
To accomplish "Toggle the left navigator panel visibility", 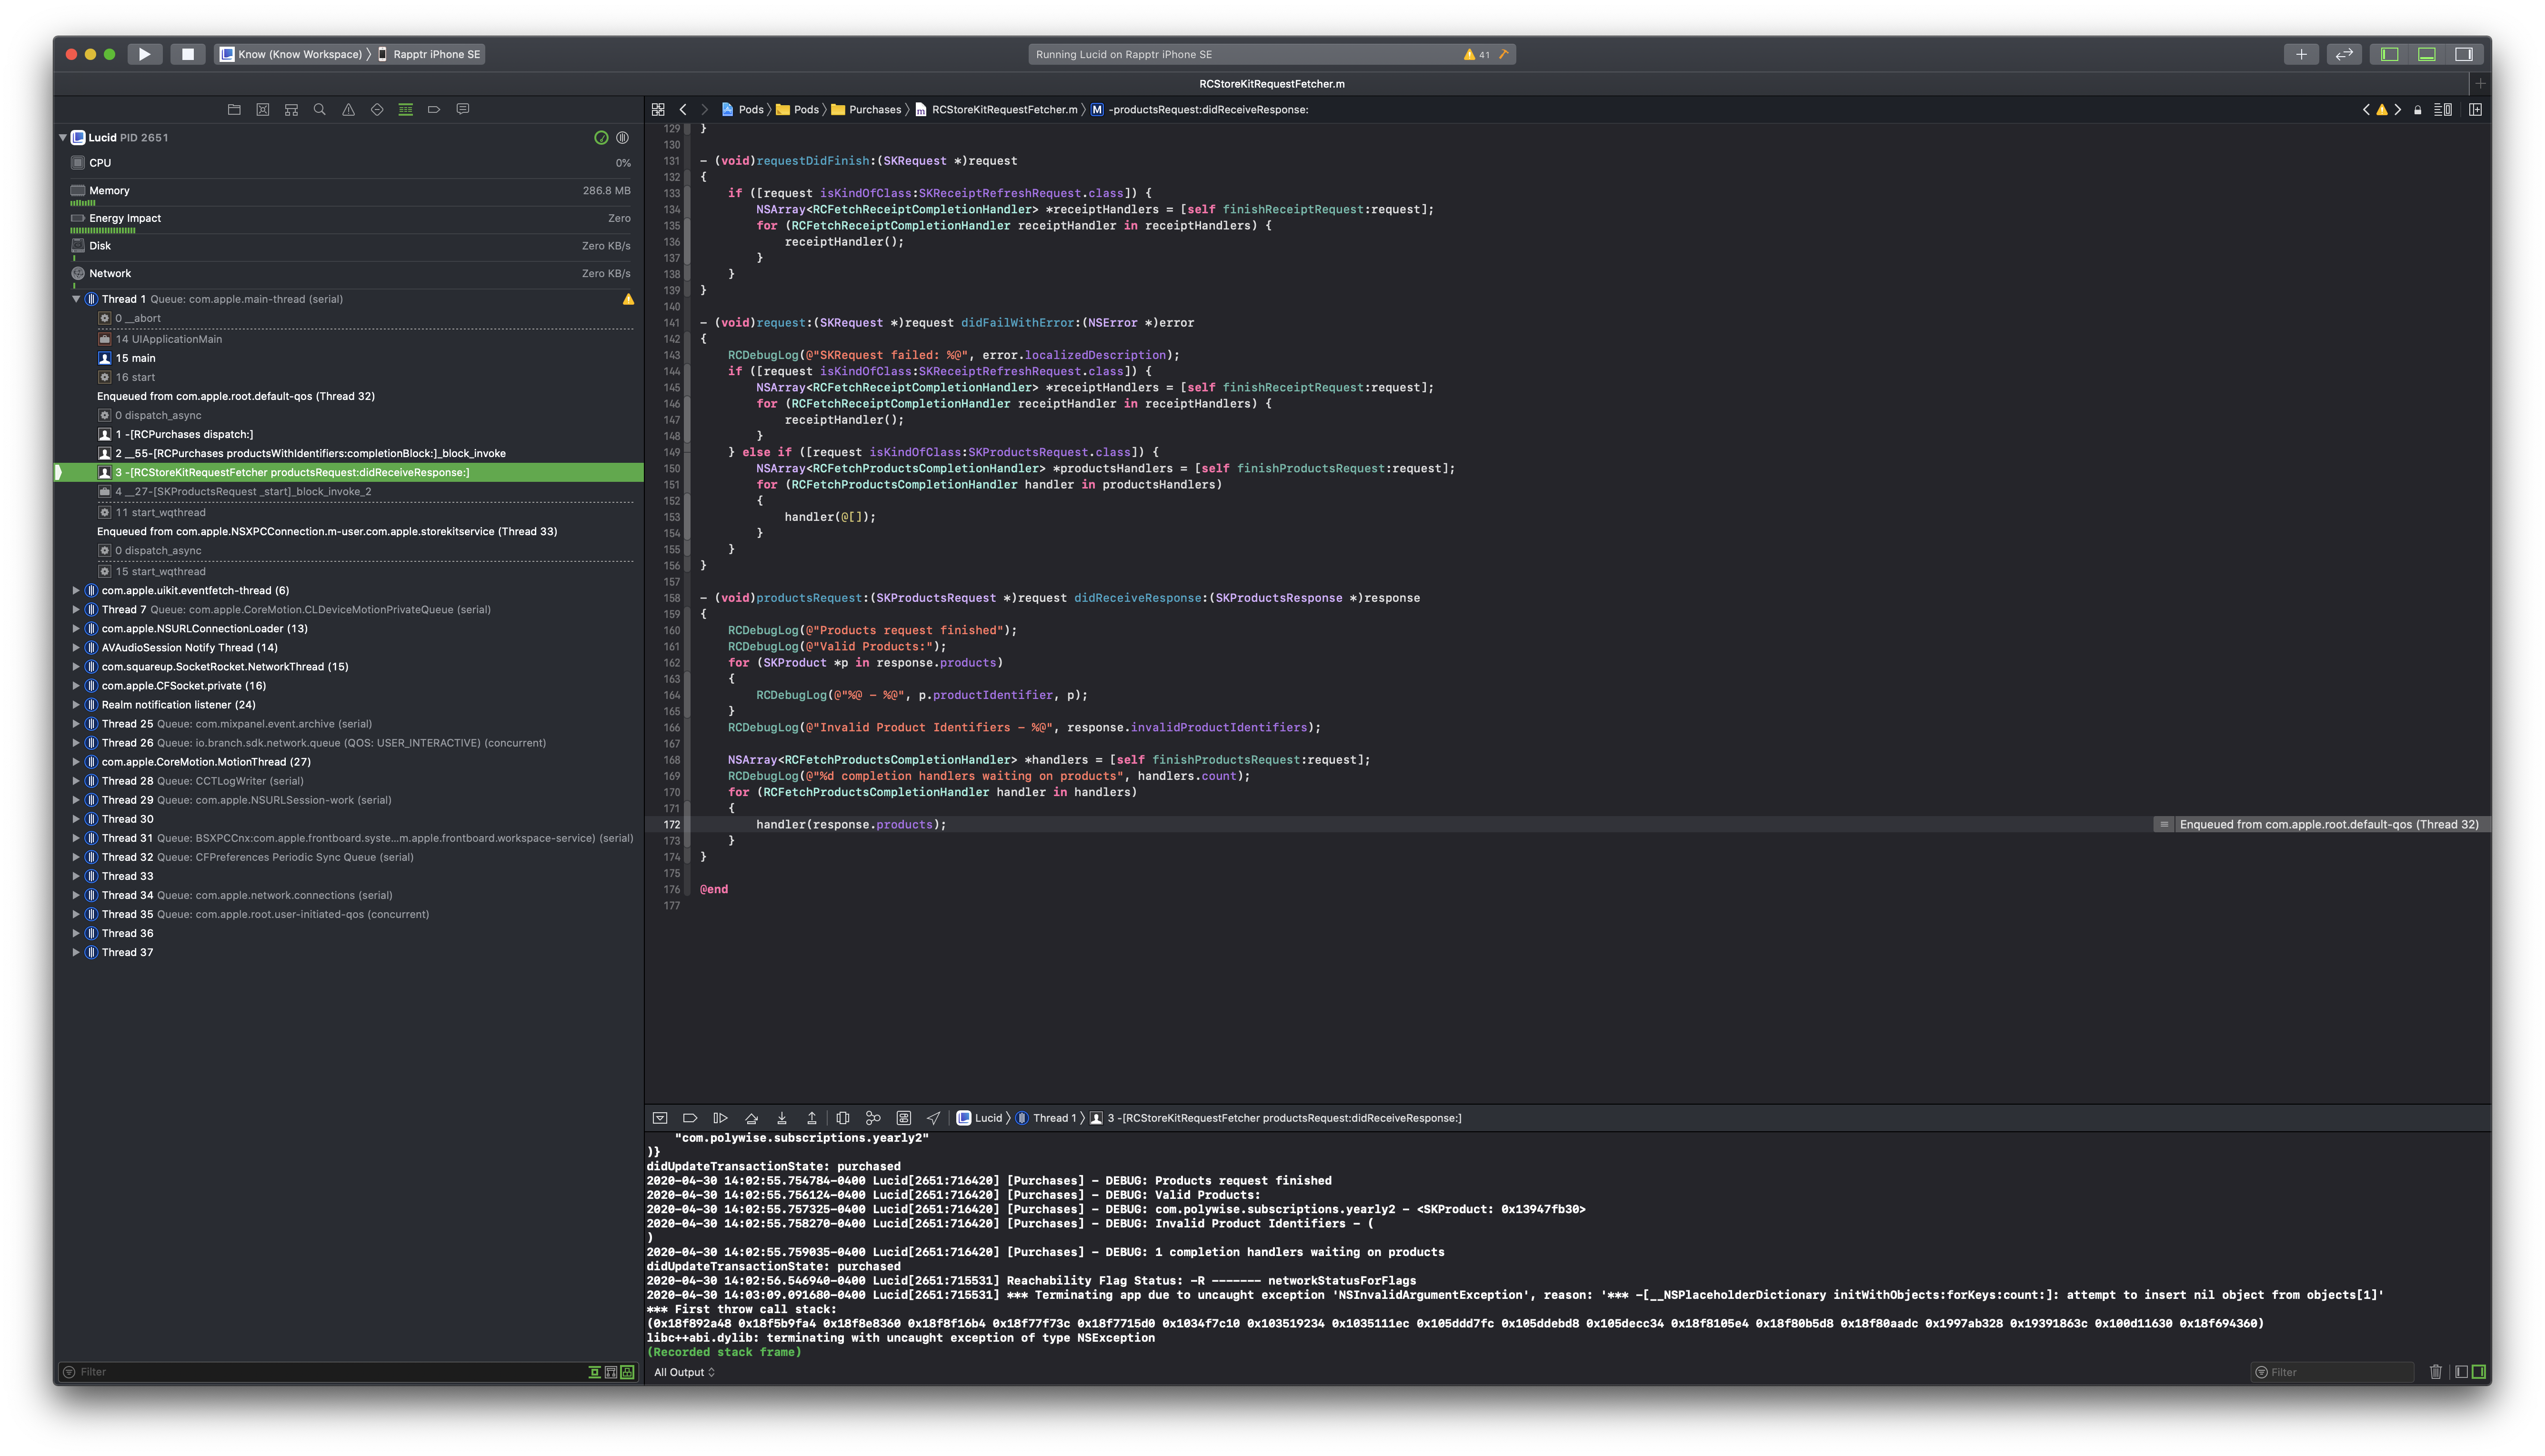I will pyautogui.click(x=2390, y=54).
